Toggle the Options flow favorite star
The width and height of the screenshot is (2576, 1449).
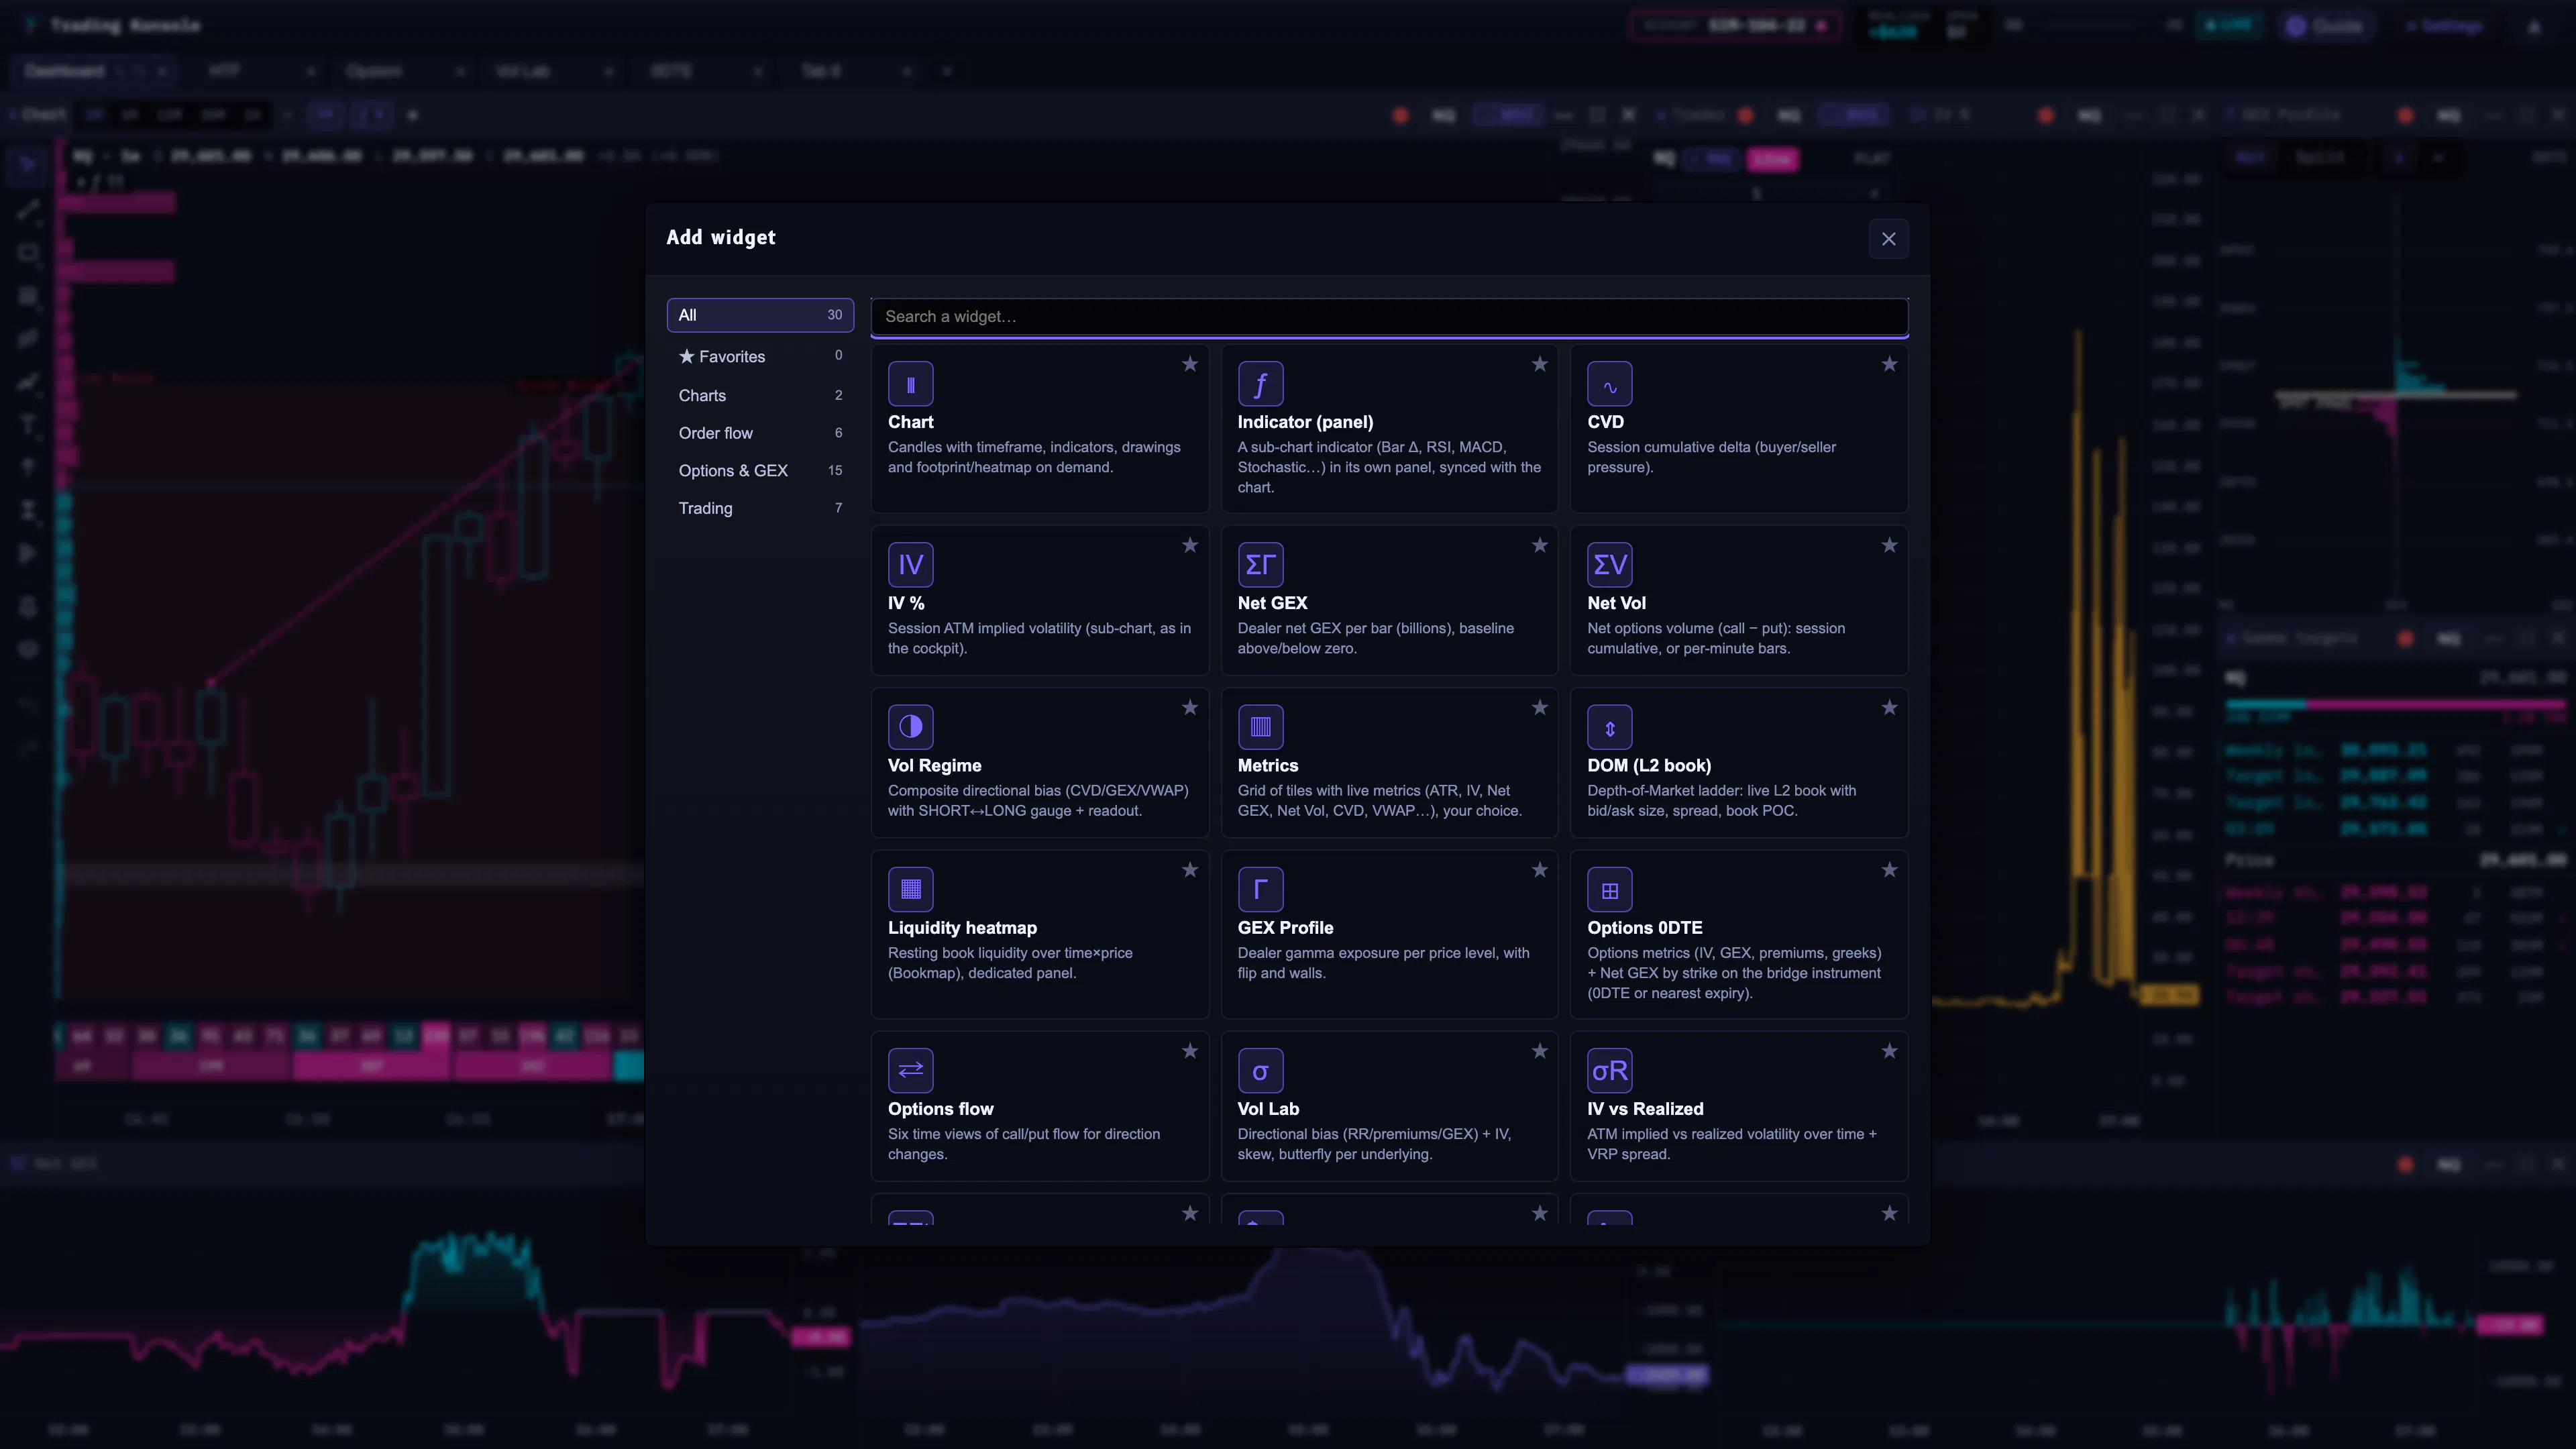point(1190,1051)
